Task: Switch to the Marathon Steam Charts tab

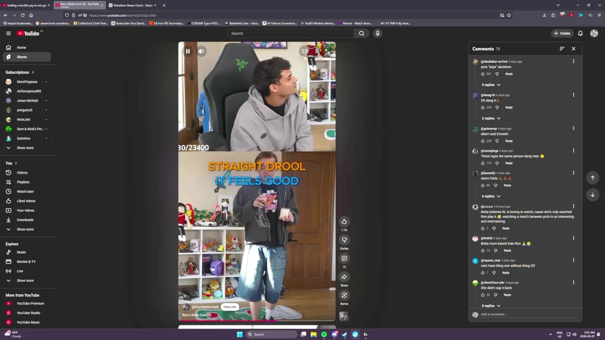Action: click(132, 5)
